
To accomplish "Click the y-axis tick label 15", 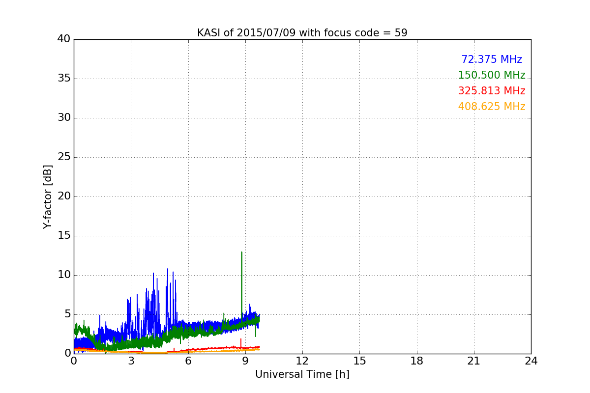I will tap(64, 236).
